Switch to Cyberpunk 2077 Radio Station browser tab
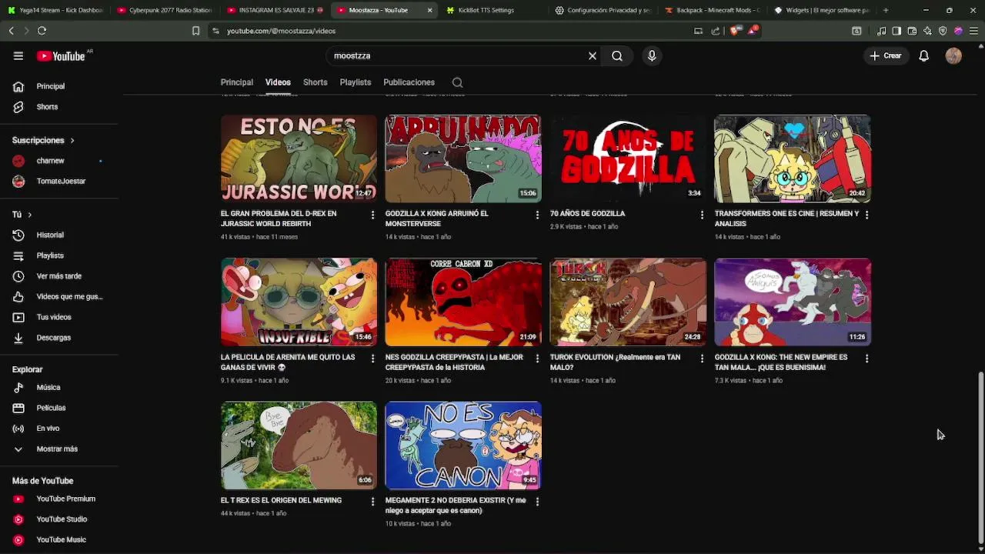This screenshot has width=985, height=554. click(165, 10)
